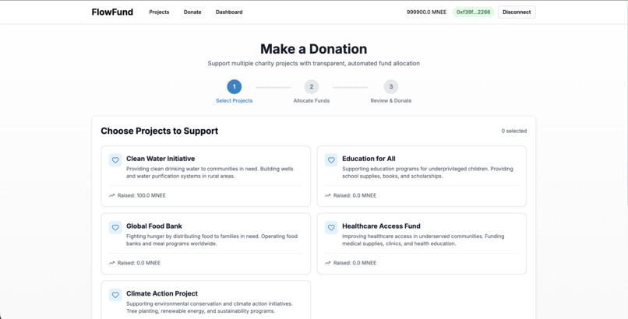The width and height of the screenshot is (628, 319).
Task: Click the Select Projects step label
Action: click(235, 100)
